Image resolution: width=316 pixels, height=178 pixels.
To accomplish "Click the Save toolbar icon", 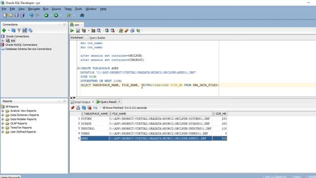I will tap(16, 15).
